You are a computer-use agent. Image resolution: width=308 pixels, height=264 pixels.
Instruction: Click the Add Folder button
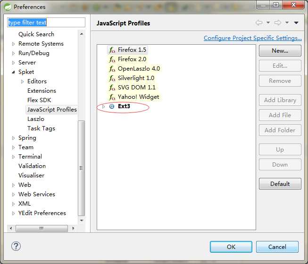[280, 130]
